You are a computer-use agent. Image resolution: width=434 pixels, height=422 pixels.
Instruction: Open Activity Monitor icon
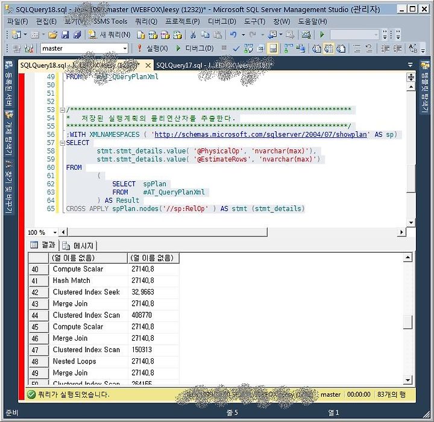(x=306, y=34)
